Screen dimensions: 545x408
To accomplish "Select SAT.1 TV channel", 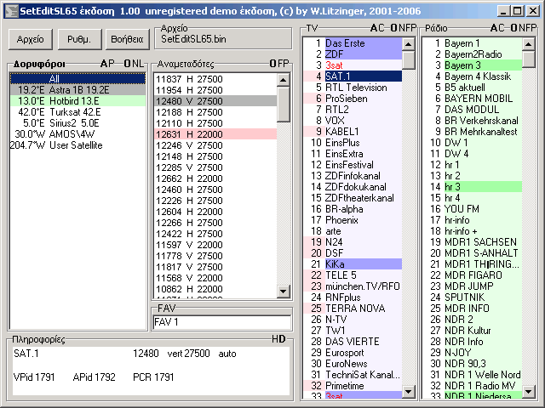I will tap(353, 76).
